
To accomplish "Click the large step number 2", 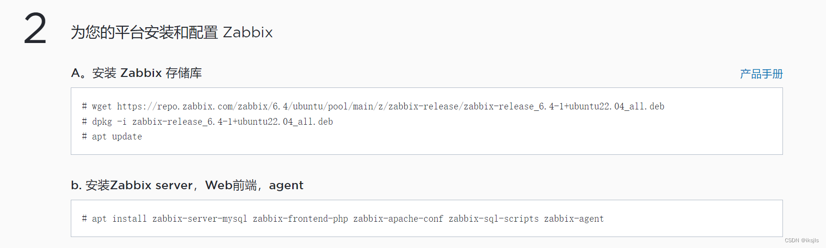I will pyautogui.click(x=35, y=30).
